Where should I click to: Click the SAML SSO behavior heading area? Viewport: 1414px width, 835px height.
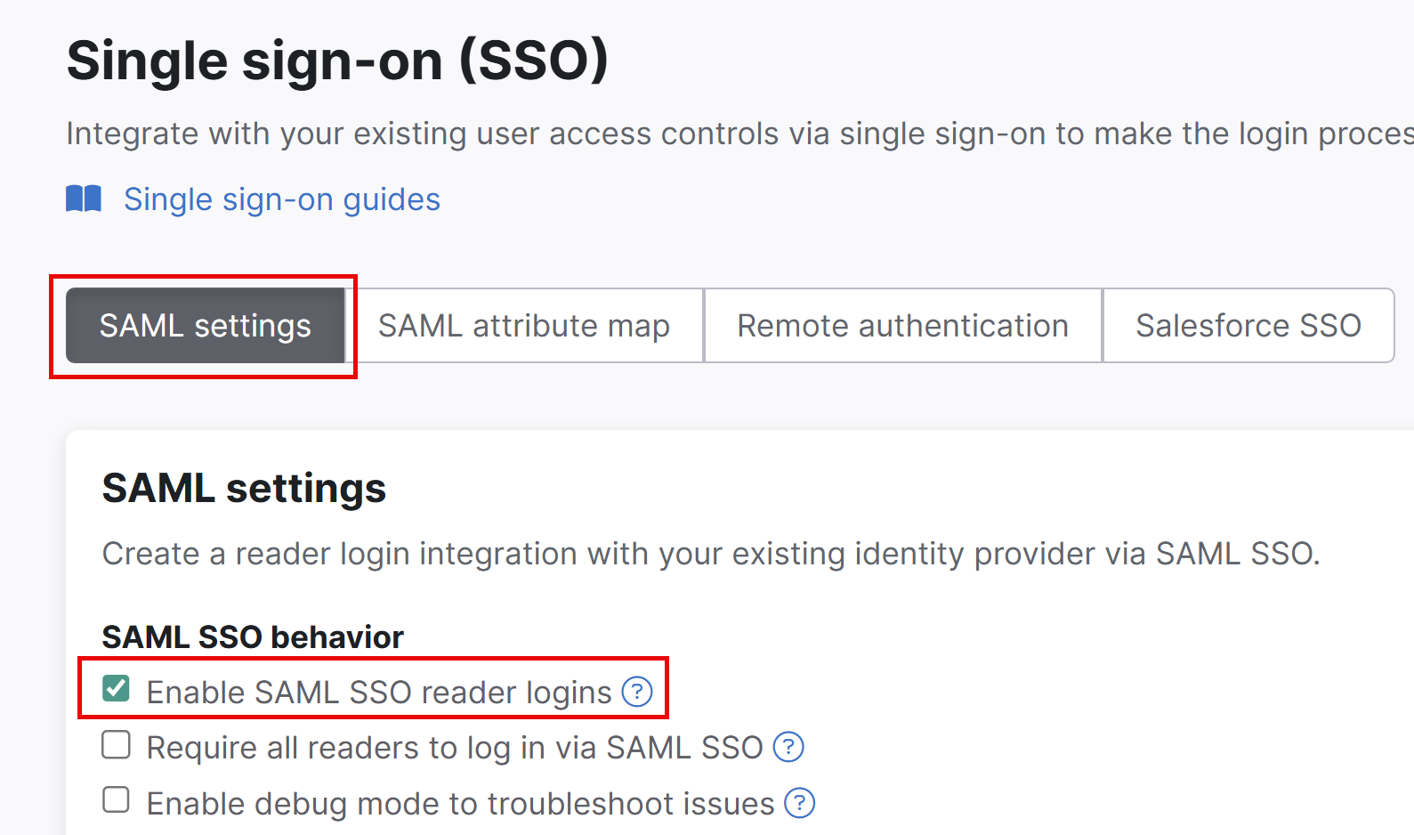(x=253, y=636)
